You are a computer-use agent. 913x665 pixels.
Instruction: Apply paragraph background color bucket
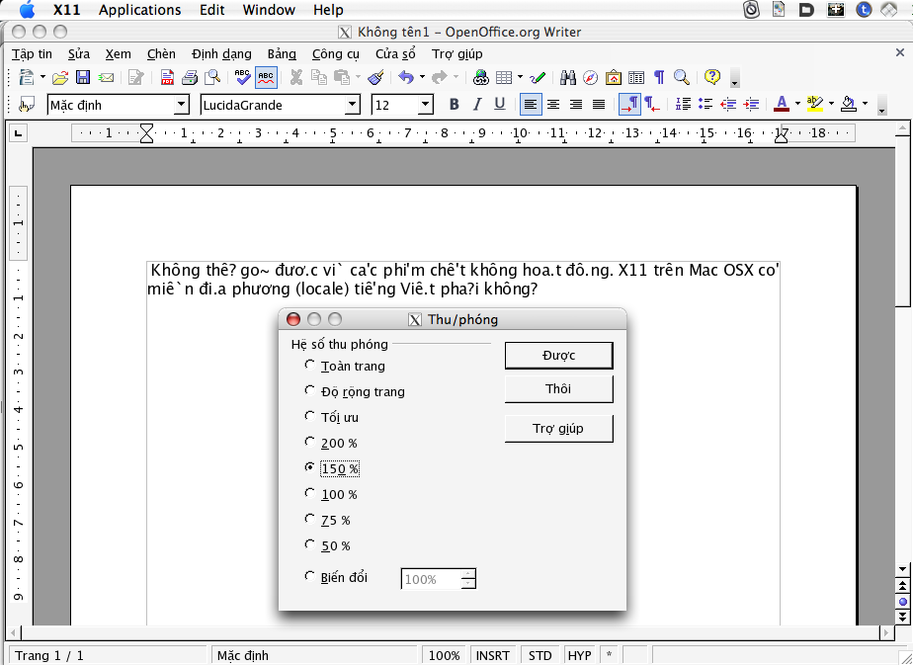pos(849,104)
